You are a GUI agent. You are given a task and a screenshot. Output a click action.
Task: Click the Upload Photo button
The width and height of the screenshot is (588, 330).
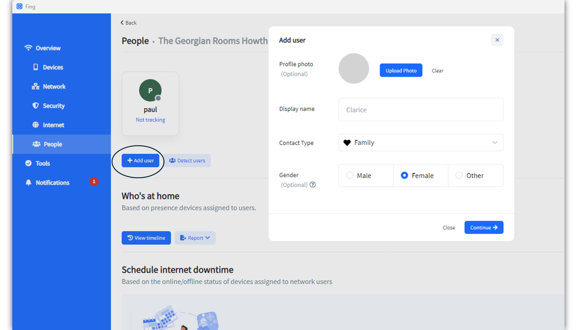point(401,70)
